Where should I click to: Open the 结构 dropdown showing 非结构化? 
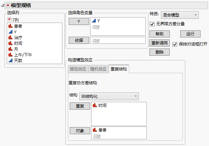tap(109, 96)
